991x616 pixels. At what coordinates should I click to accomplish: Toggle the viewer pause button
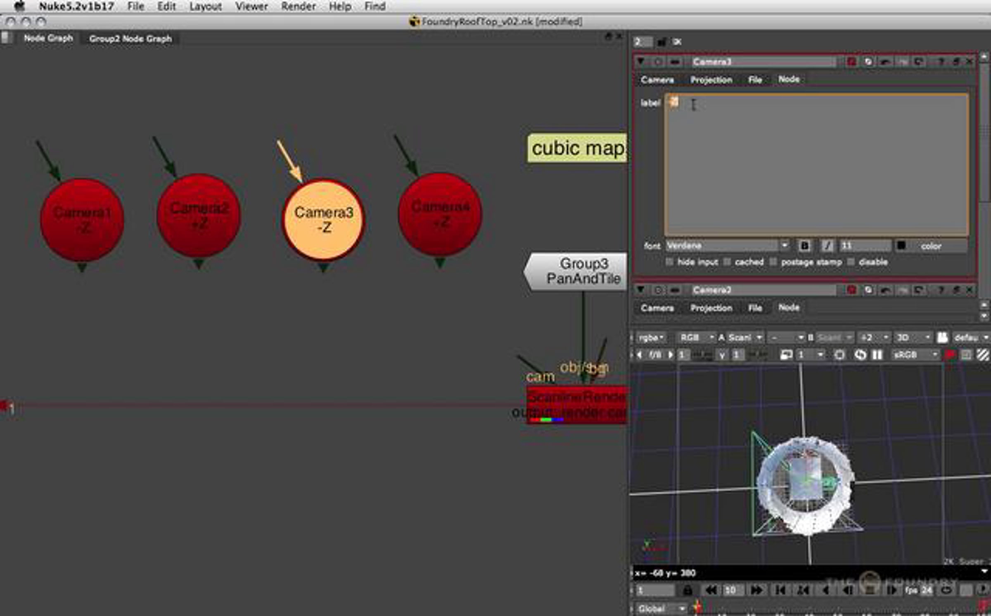coord(877,355)
